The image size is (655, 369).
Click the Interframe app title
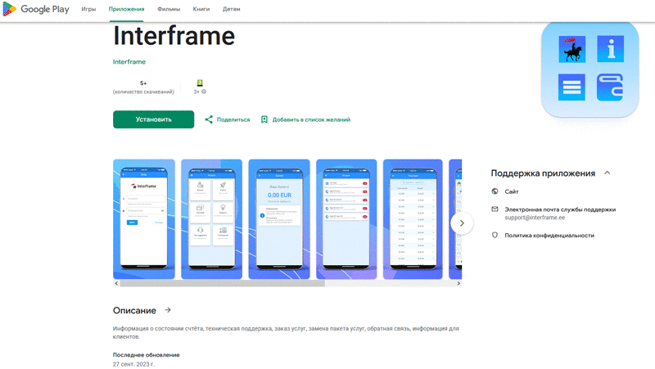[174, 35]
